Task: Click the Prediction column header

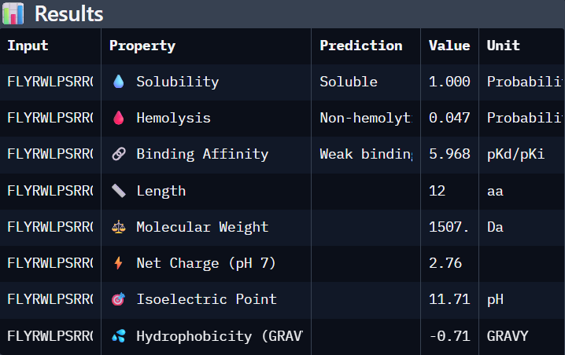Action: (x=361, y=46)
